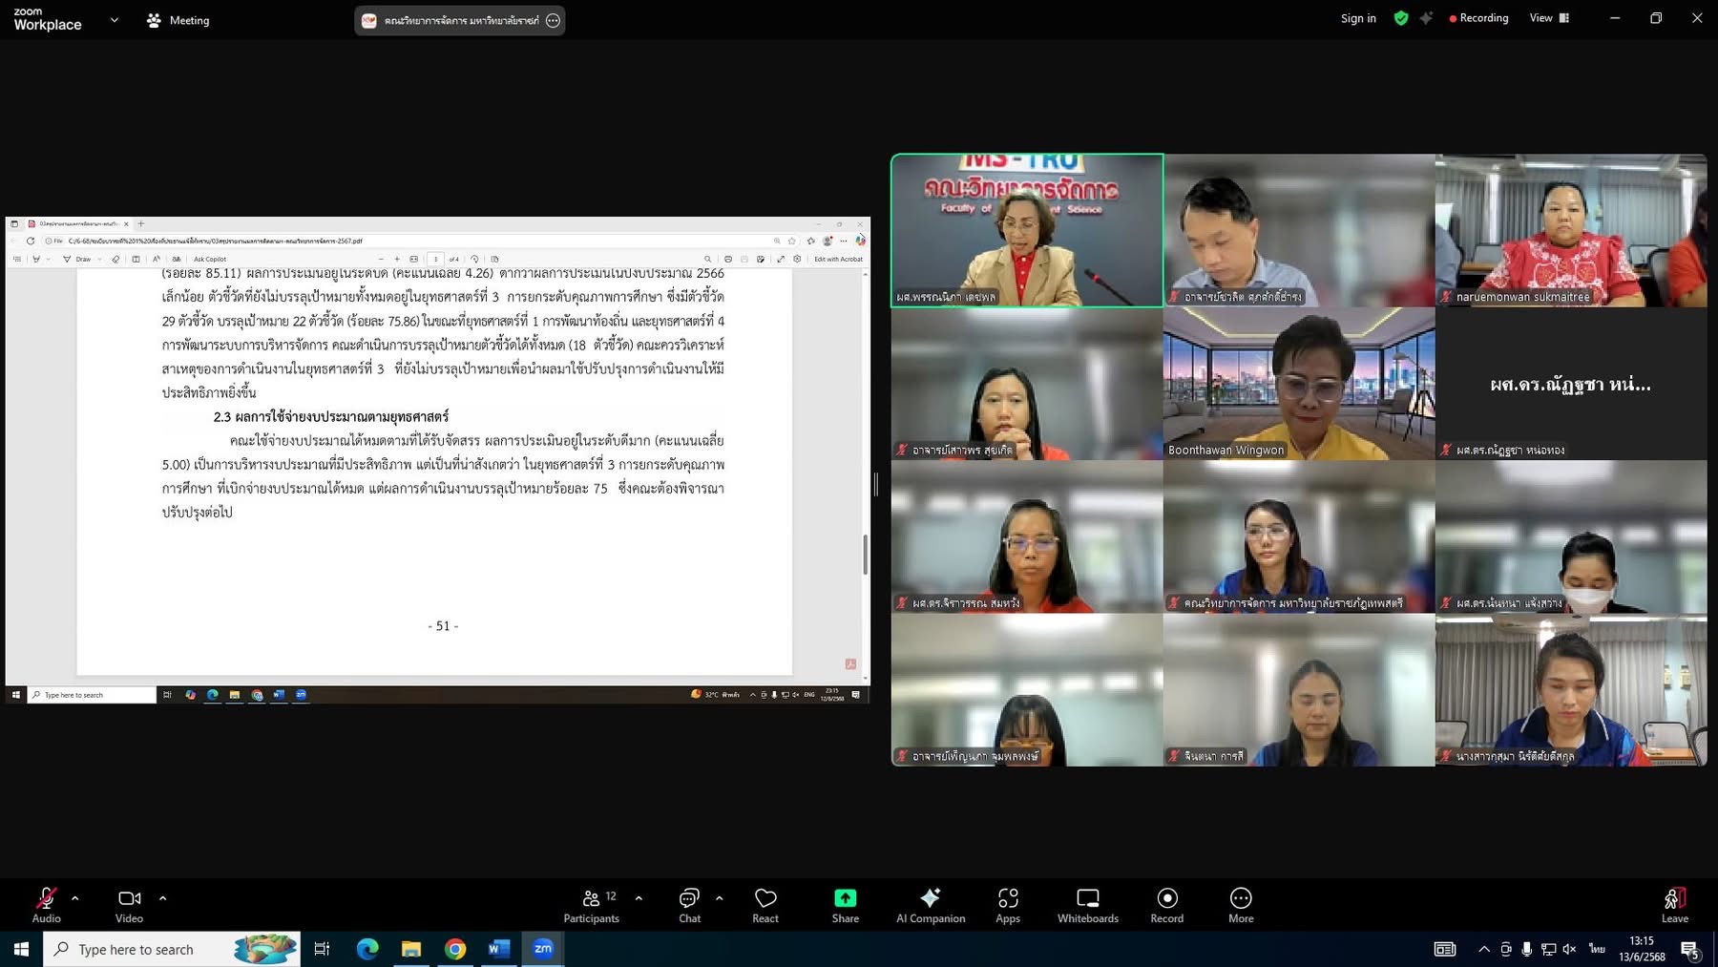Open Whiteboards
1718x967 pixels.
click(1087, 905)
